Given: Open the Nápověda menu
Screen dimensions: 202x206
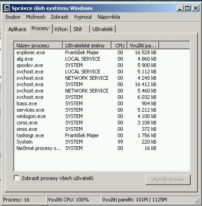Looking at the screenshot, I should coord(108,17).
